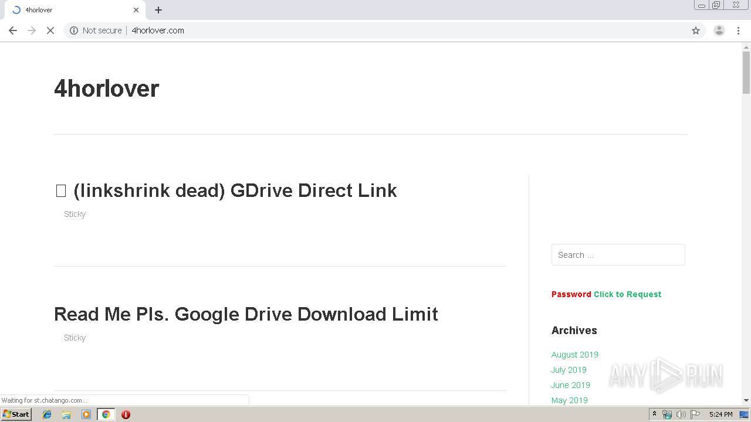Open the red Opera icon in taskbar

[126, 414]
